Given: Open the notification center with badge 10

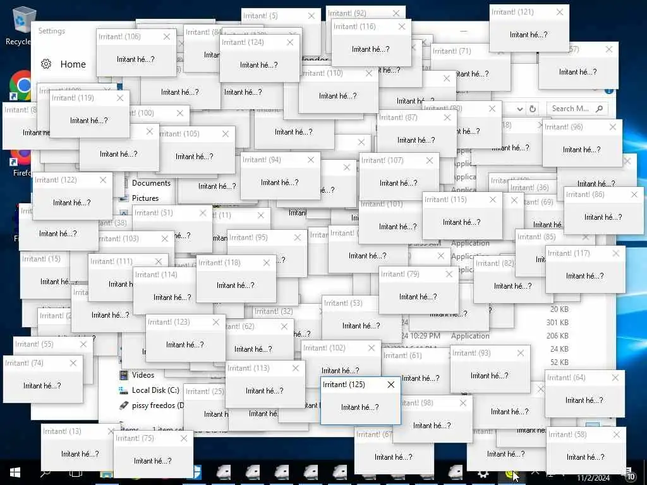Looking at the screenshot, I should tap(630, 475).
